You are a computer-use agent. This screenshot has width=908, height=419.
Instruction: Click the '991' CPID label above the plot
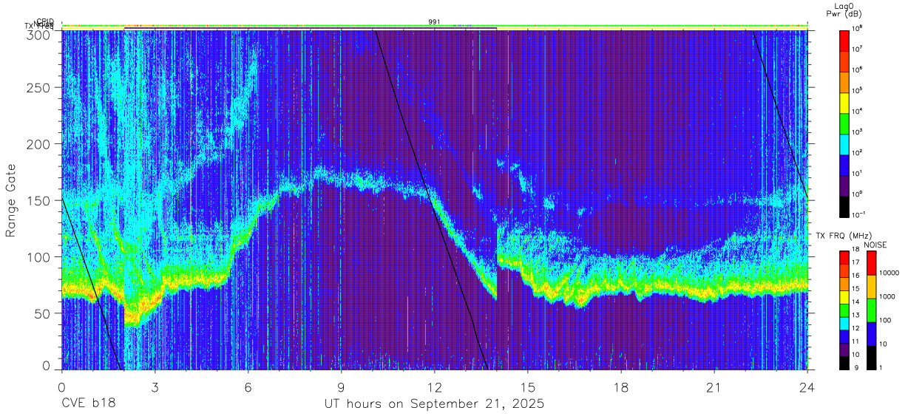pos(434,21)
